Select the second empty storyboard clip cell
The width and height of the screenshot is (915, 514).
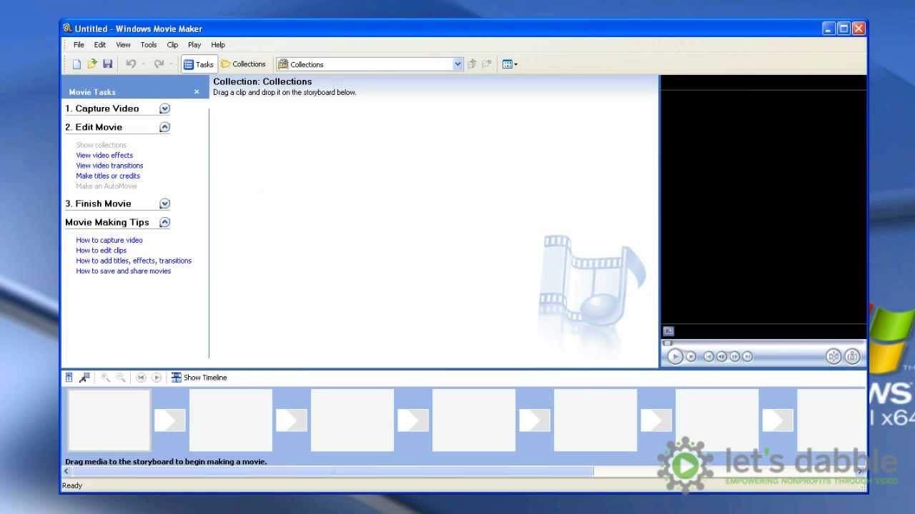[x=230, y=420]
